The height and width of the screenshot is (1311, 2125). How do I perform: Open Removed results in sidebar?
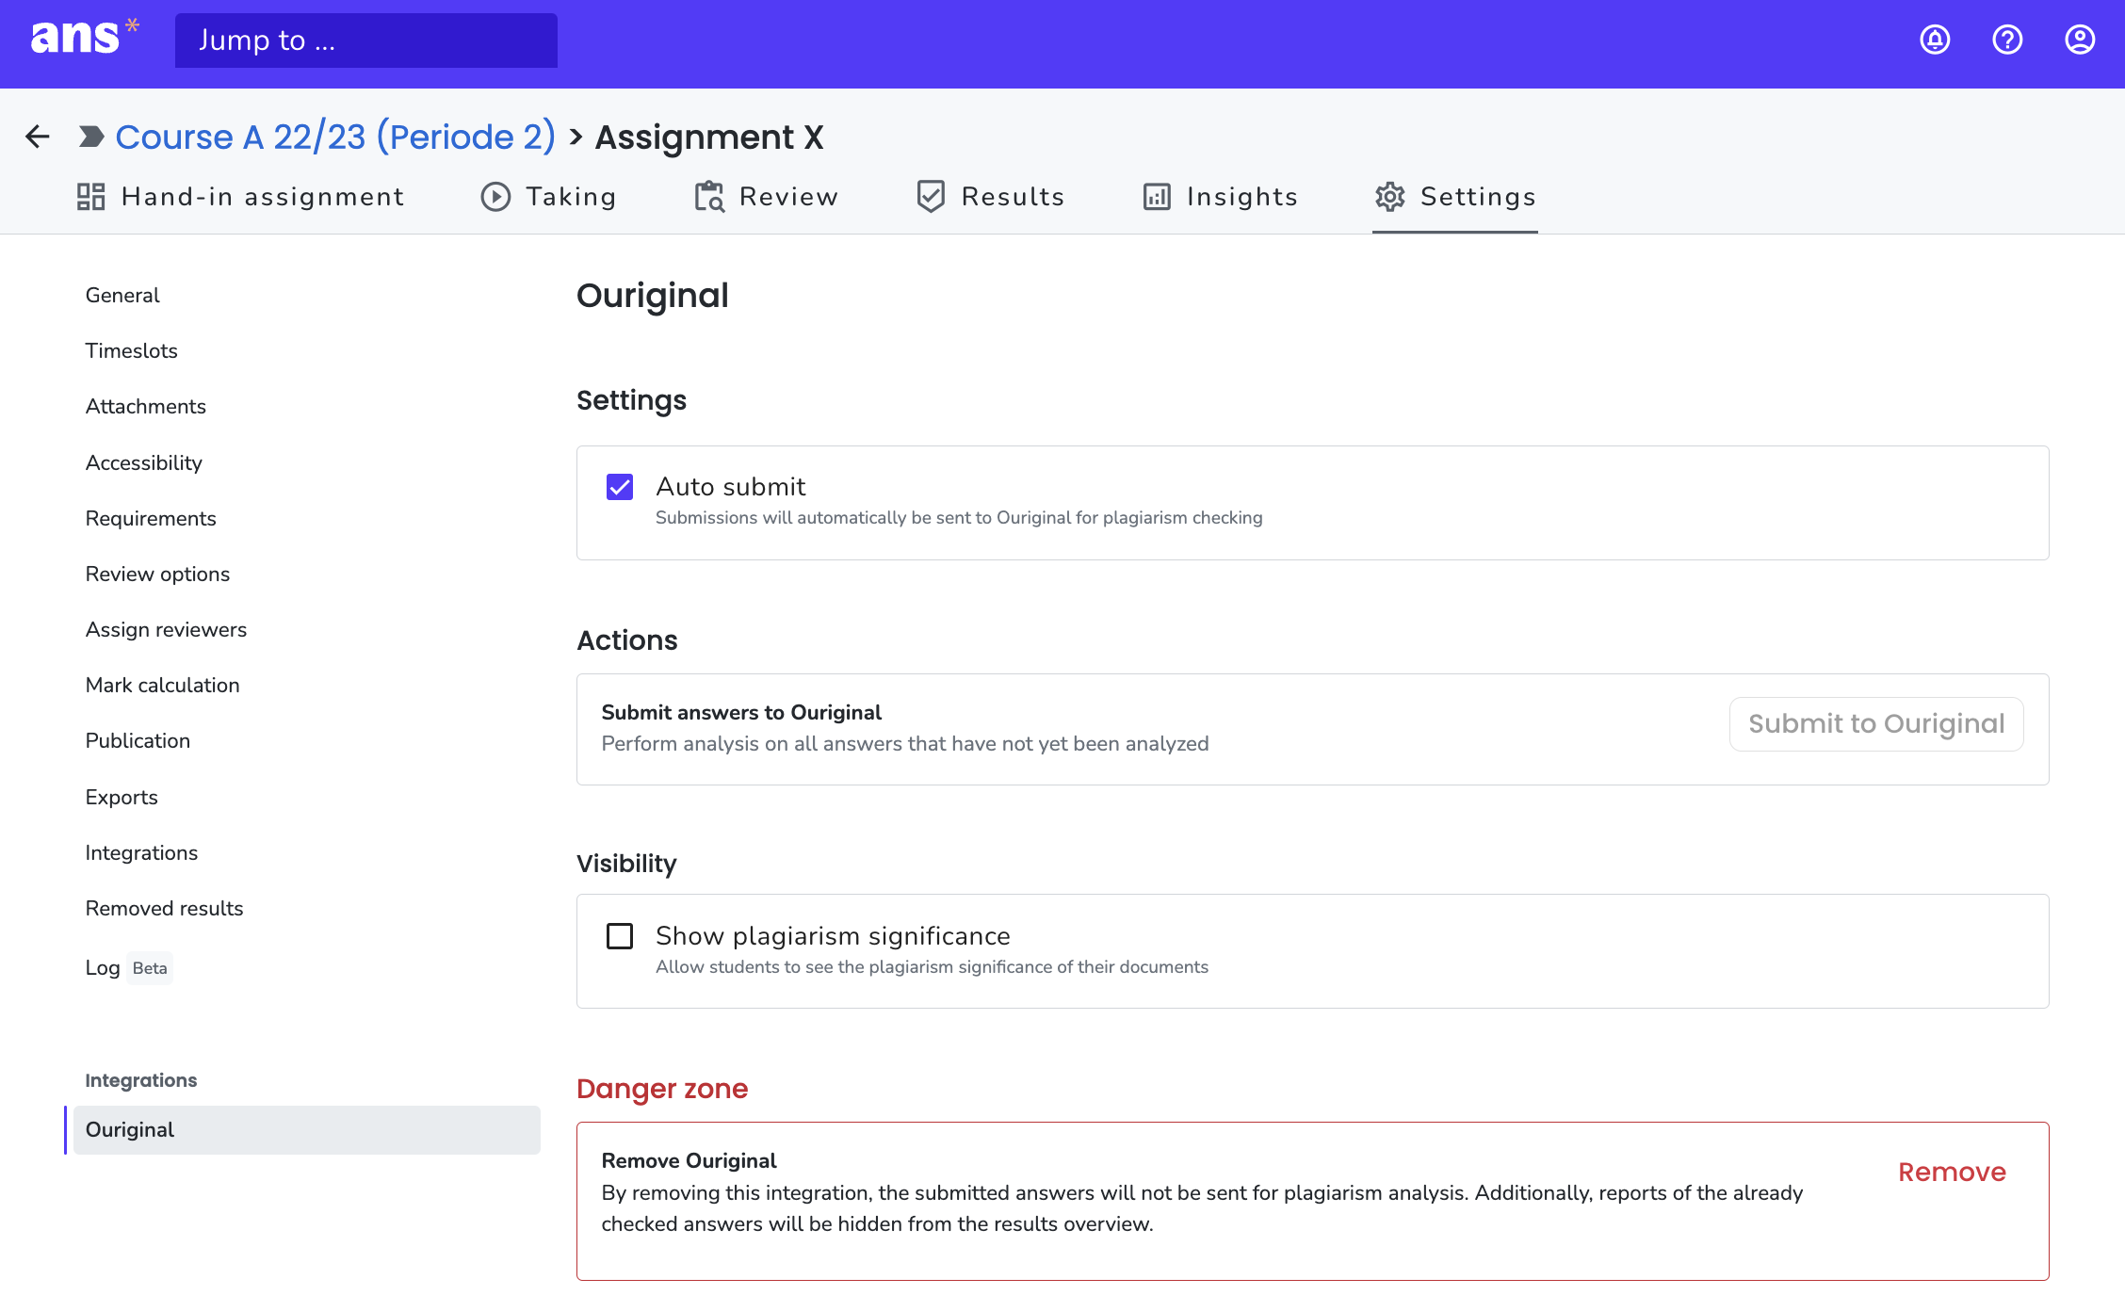164,908
